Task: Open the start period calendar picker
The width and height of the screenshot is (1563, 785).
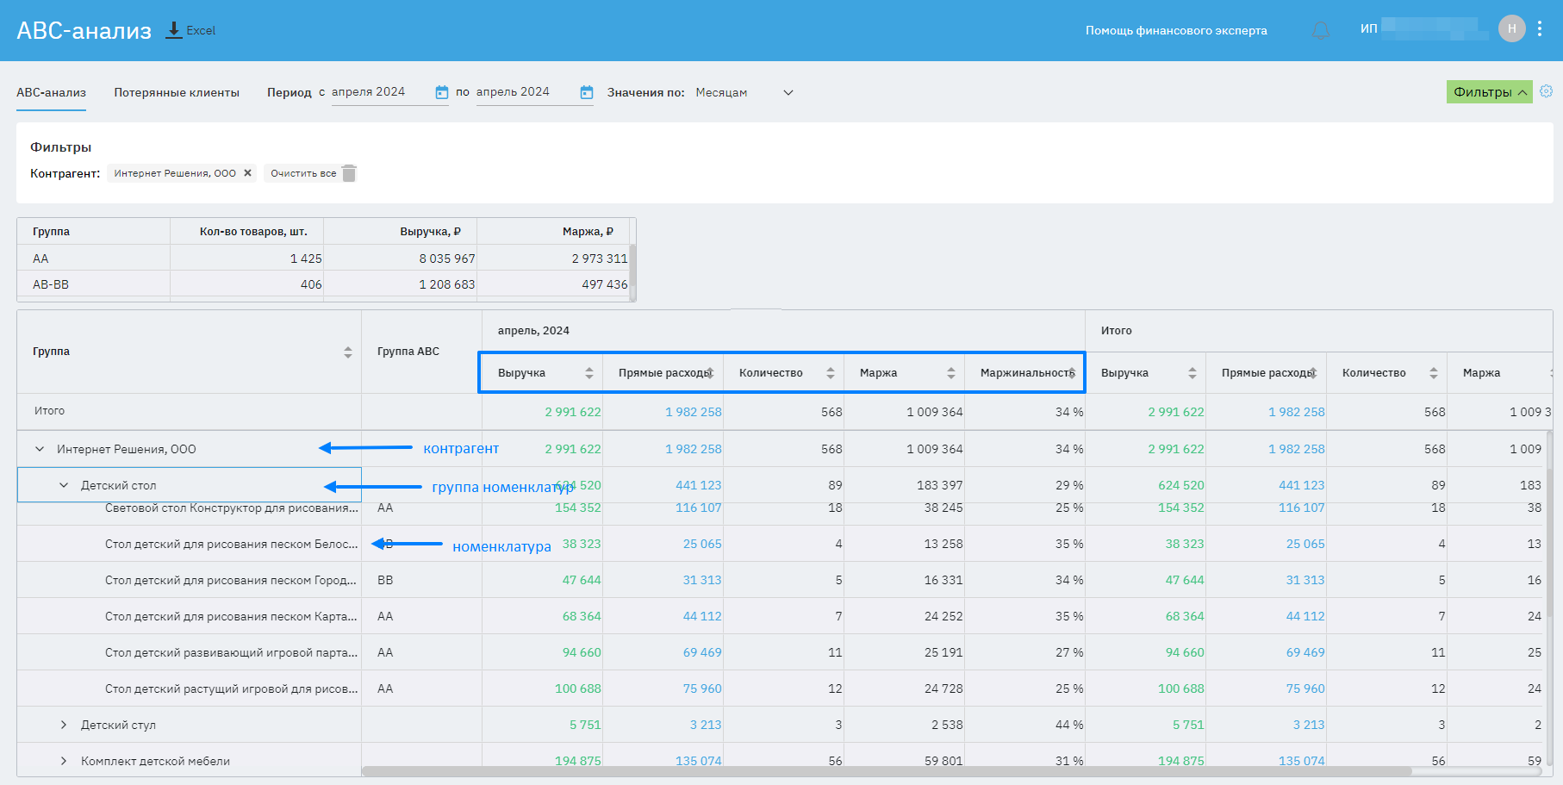Action: click(441, 92)
